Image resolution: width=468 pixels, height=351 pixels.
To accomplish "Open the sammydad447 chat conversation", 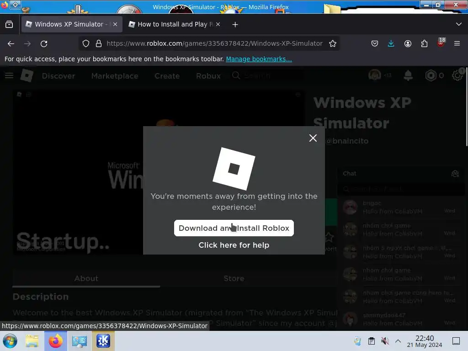I will [x=400, y=319].
